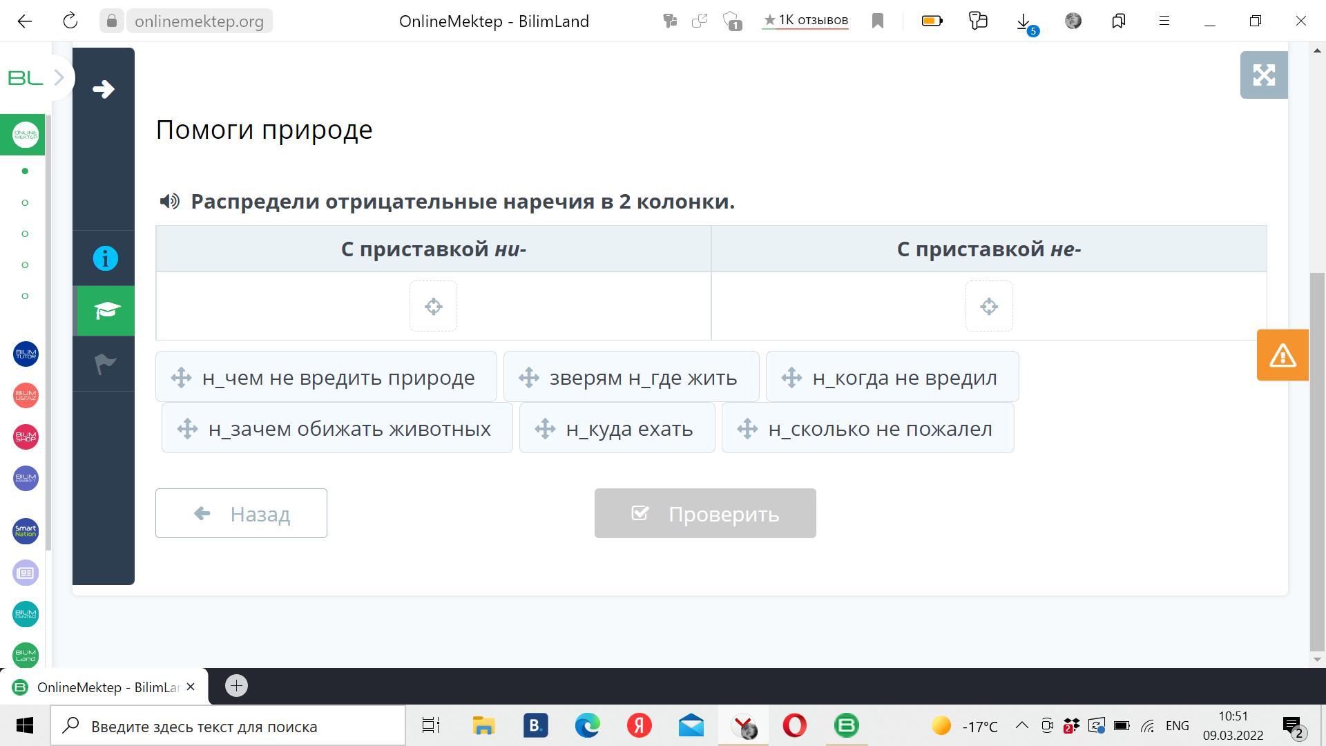The height and width of the screenshot is (746, 1326).
Task: Open the news sidebar icon
Action: (26, 573)
